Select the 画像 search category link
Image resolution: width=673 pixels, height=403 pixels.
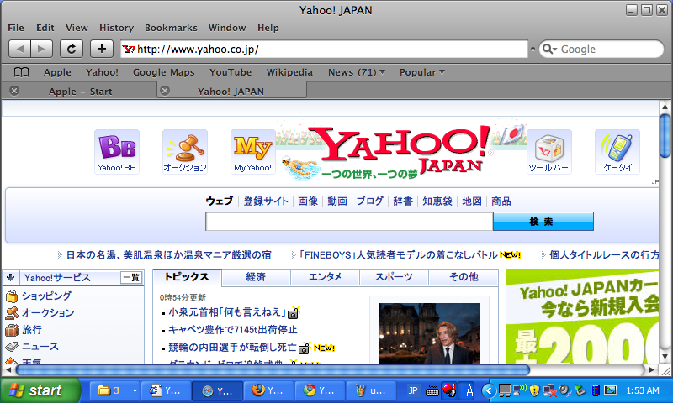coord(308,201)
